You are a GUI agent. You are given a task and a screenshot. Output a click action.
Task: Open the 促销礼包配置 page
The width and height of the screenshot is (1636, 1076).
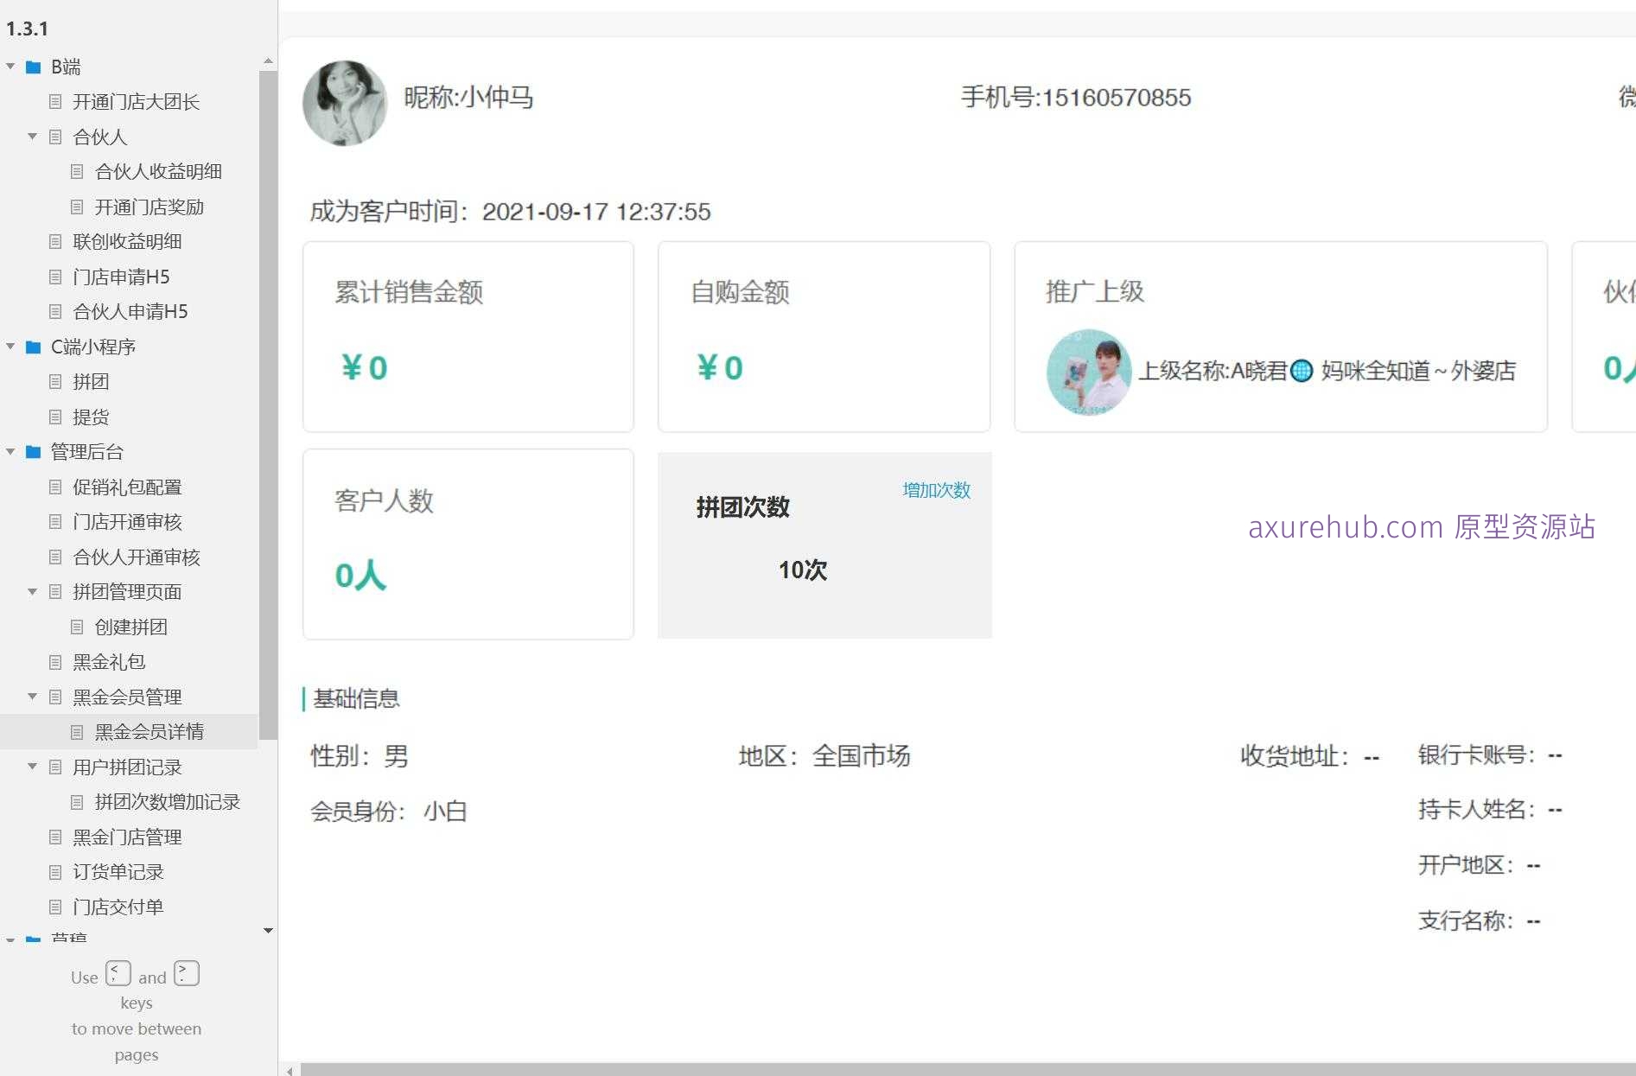(127, 487)
